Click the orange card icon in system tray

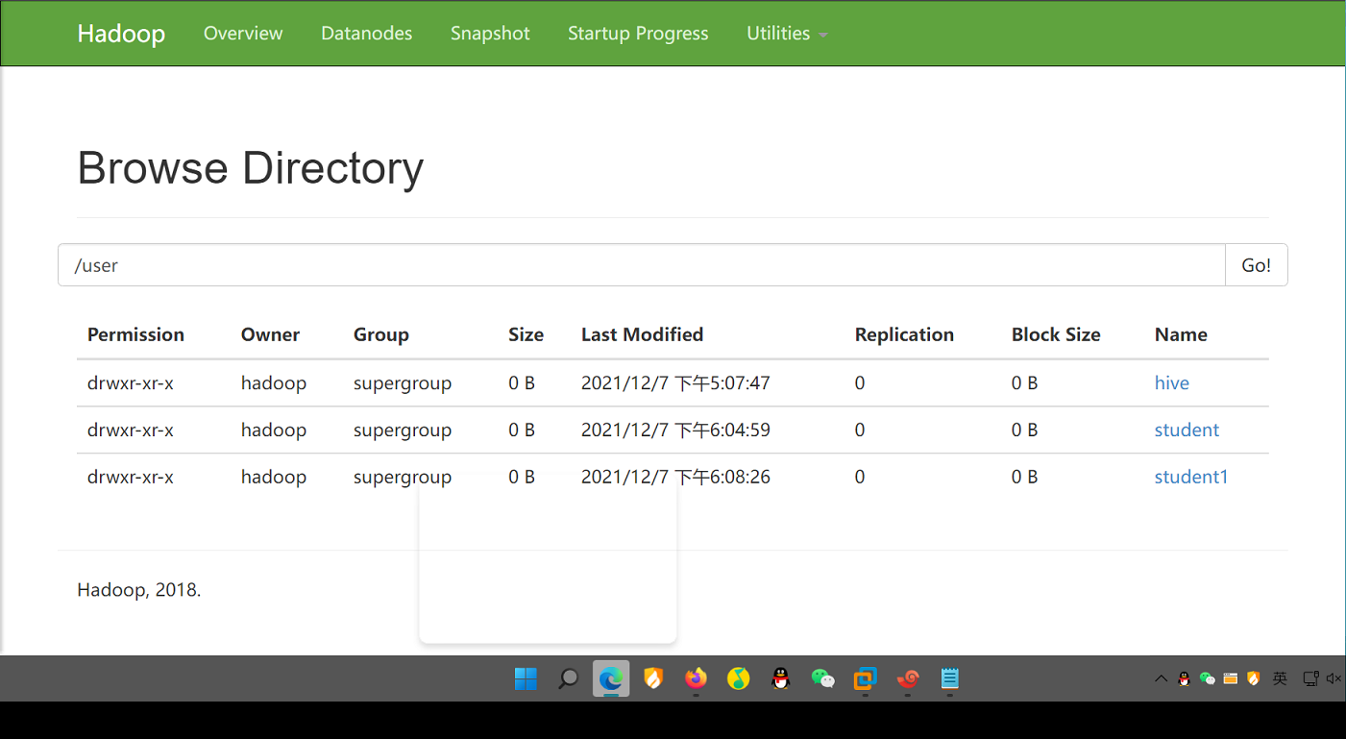point(1231,678)
